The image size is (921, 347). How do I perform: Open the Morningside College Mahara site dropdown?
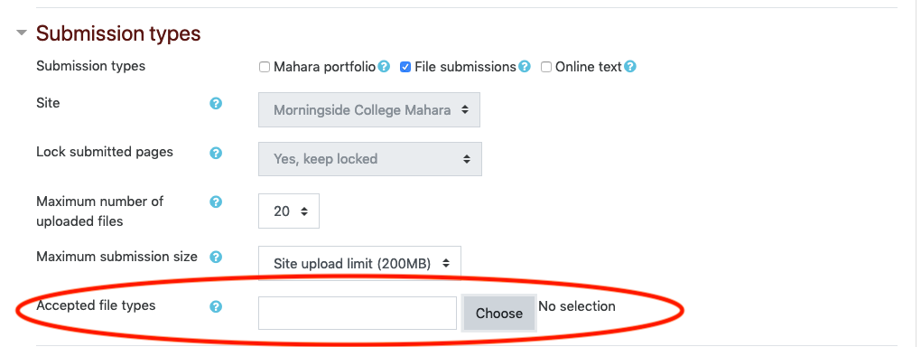click(369, 110)
